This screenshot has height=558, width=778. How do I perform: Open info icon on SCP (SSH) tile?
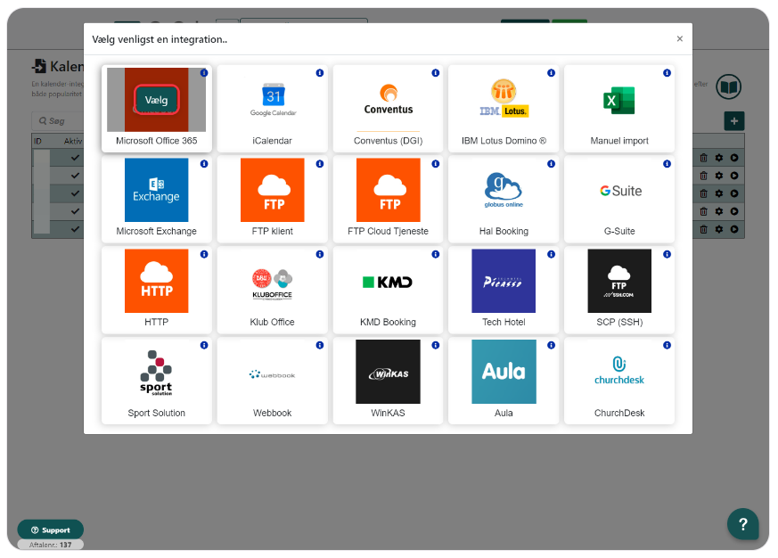pyautogui.click(x=667, y=254)
